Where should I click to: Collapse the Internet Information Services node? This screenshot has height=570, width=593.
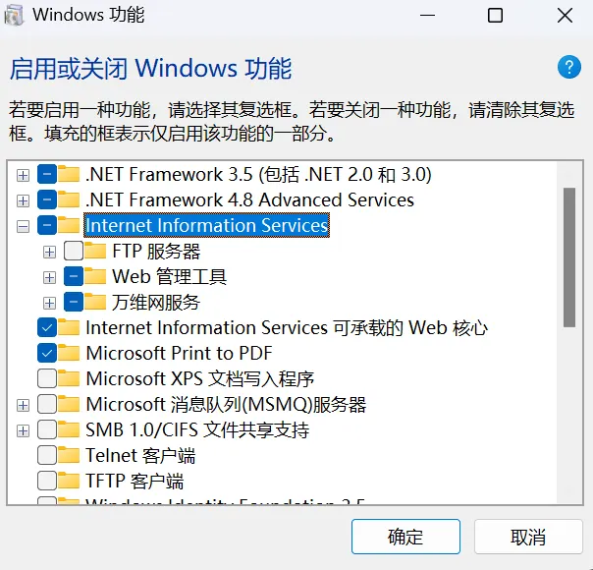pyautogui.click(x=23, y=226)
